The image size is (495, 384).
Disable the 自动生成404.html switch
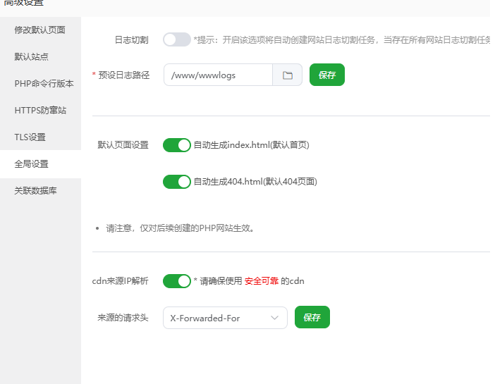click(176, 182)
